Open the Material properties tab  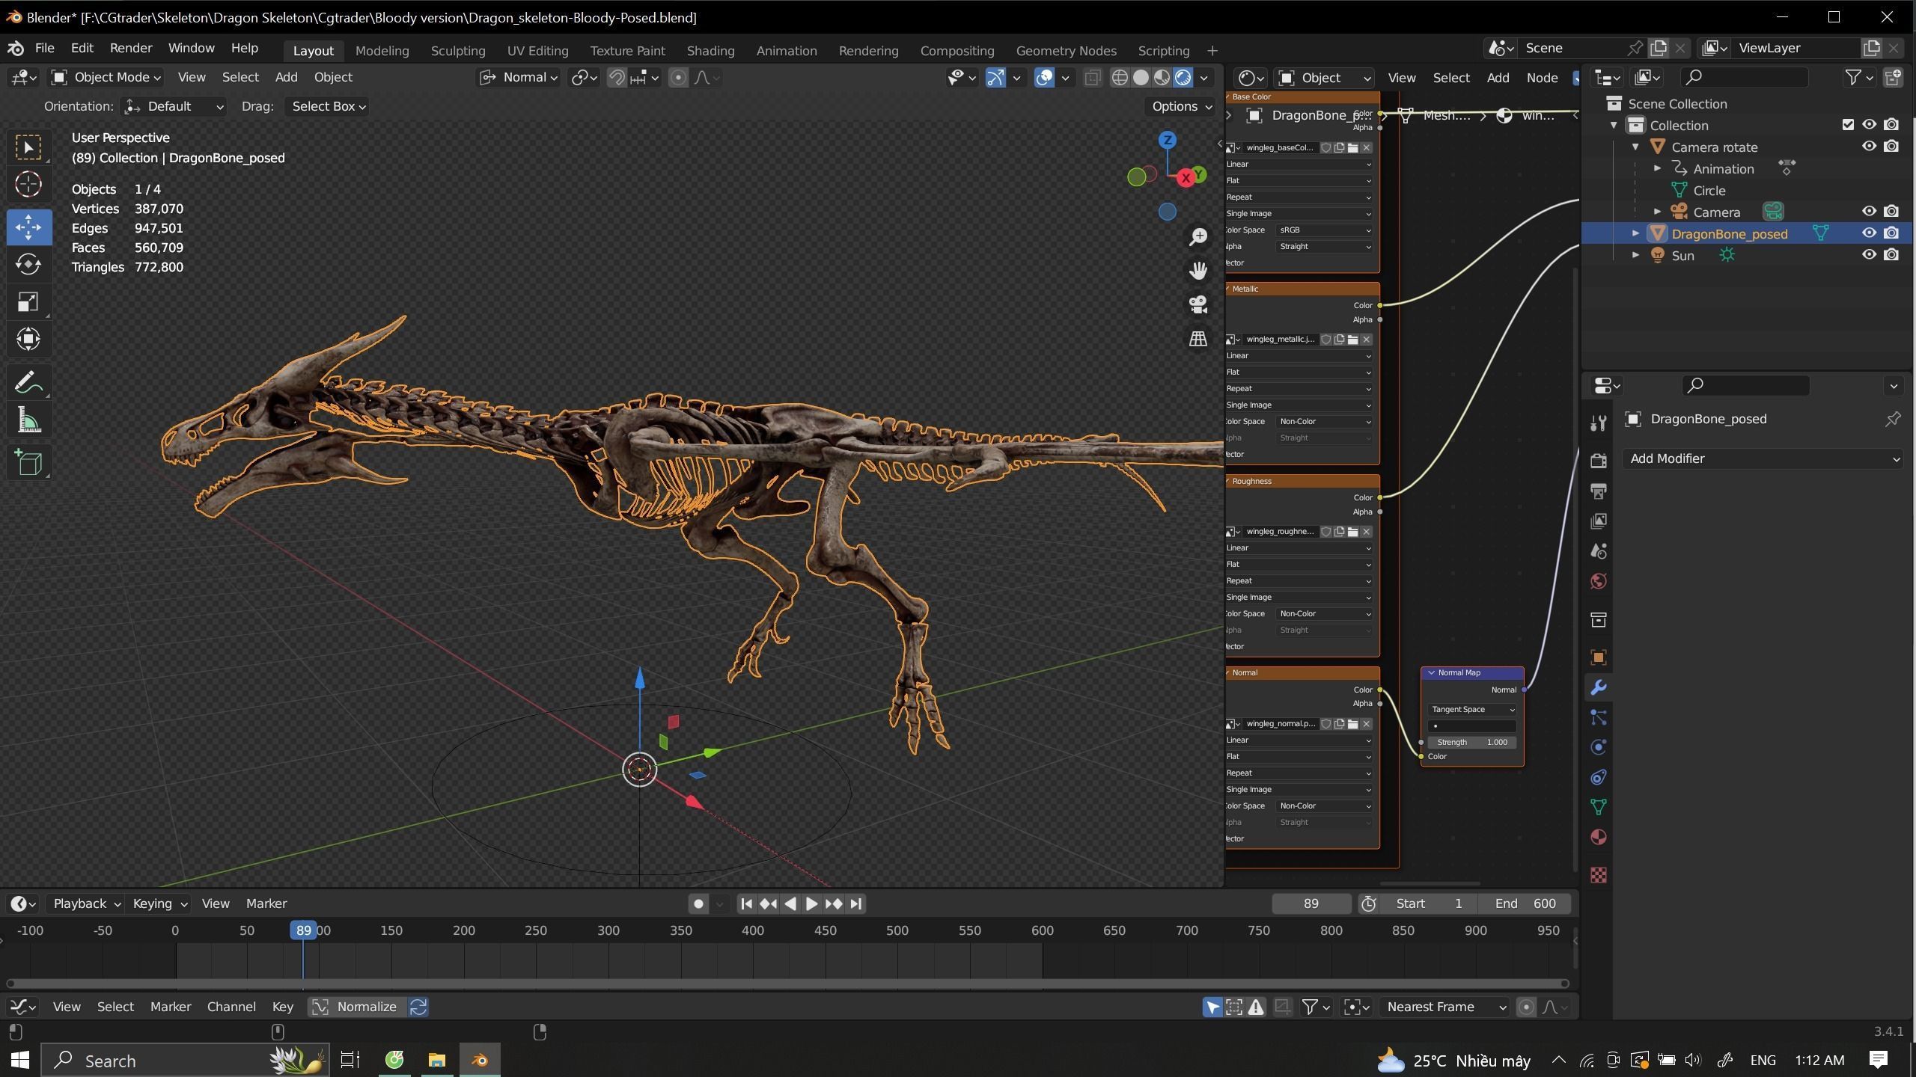pos(1599,837)
